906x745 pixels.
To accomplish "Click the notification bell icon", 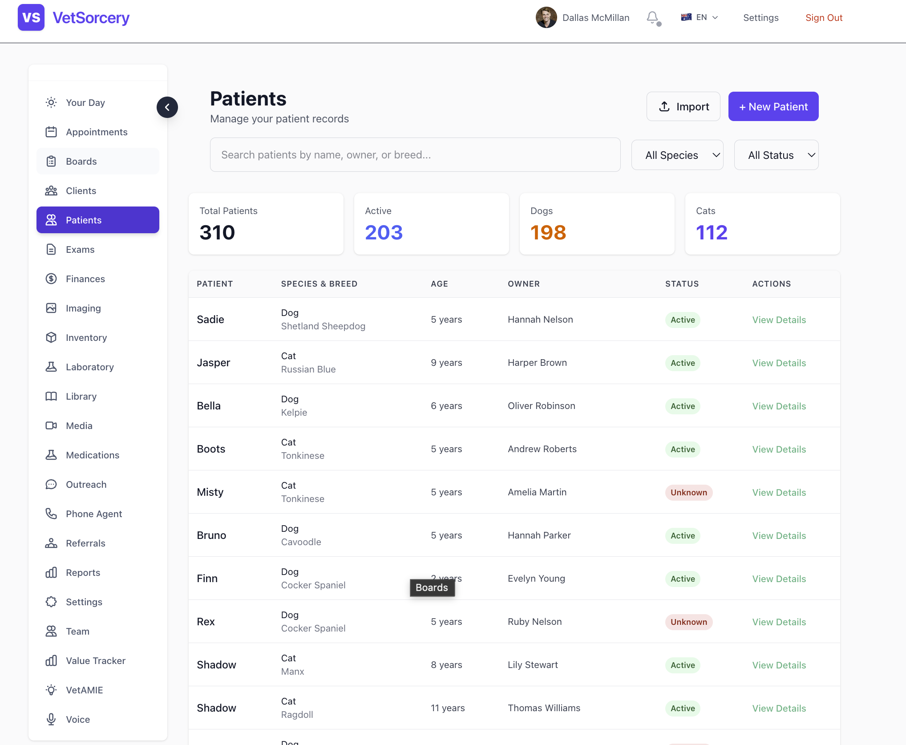I will (652, 18).
